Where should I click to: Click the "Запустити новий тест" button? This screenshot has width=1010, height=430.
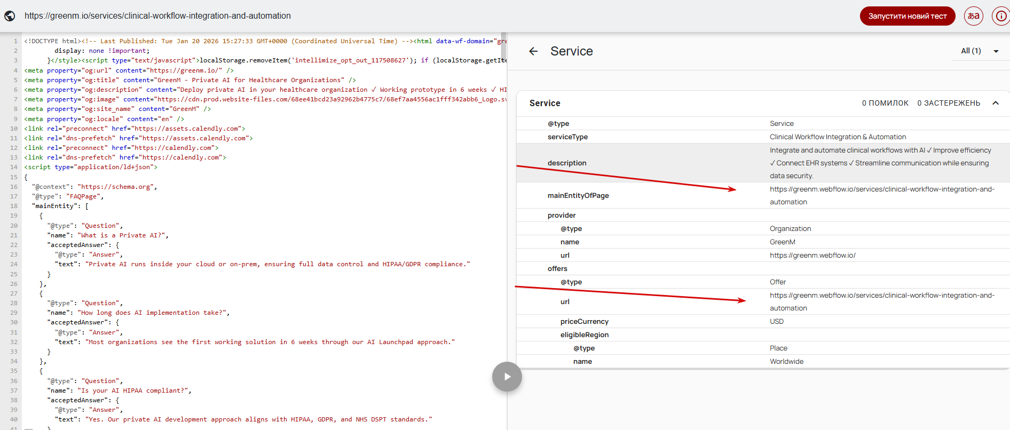(x=907, y=16)
